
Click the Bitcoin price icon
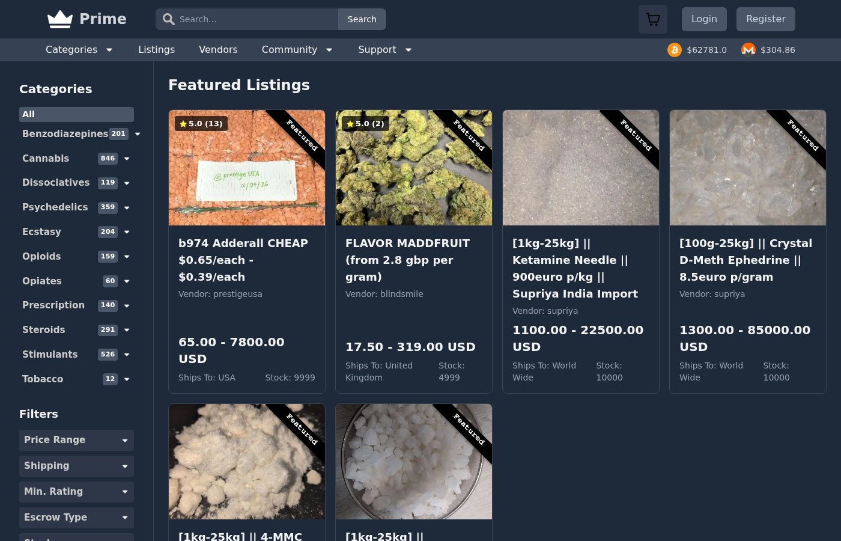tap(675, 50)
